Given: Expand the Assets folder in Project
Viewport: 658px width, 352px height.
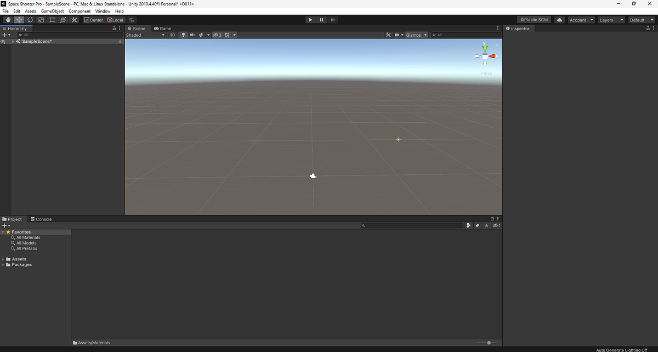Looking at the screenshot, I should (x=3, y=258).
